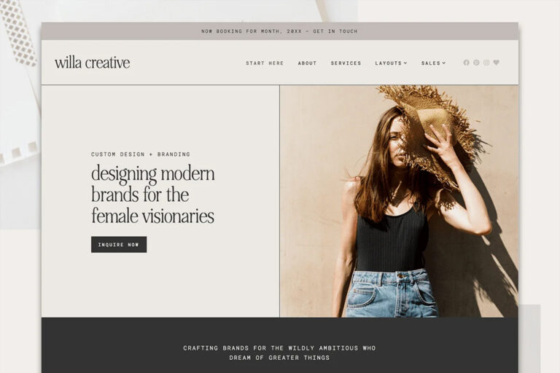Click the Inquire Now button
The image size is (560, 373).
(x=119, y=245)
